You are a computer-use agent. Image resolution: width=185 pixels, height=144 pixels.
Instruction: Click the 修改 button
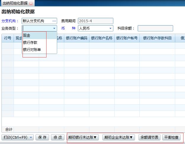tap(58, 137)
